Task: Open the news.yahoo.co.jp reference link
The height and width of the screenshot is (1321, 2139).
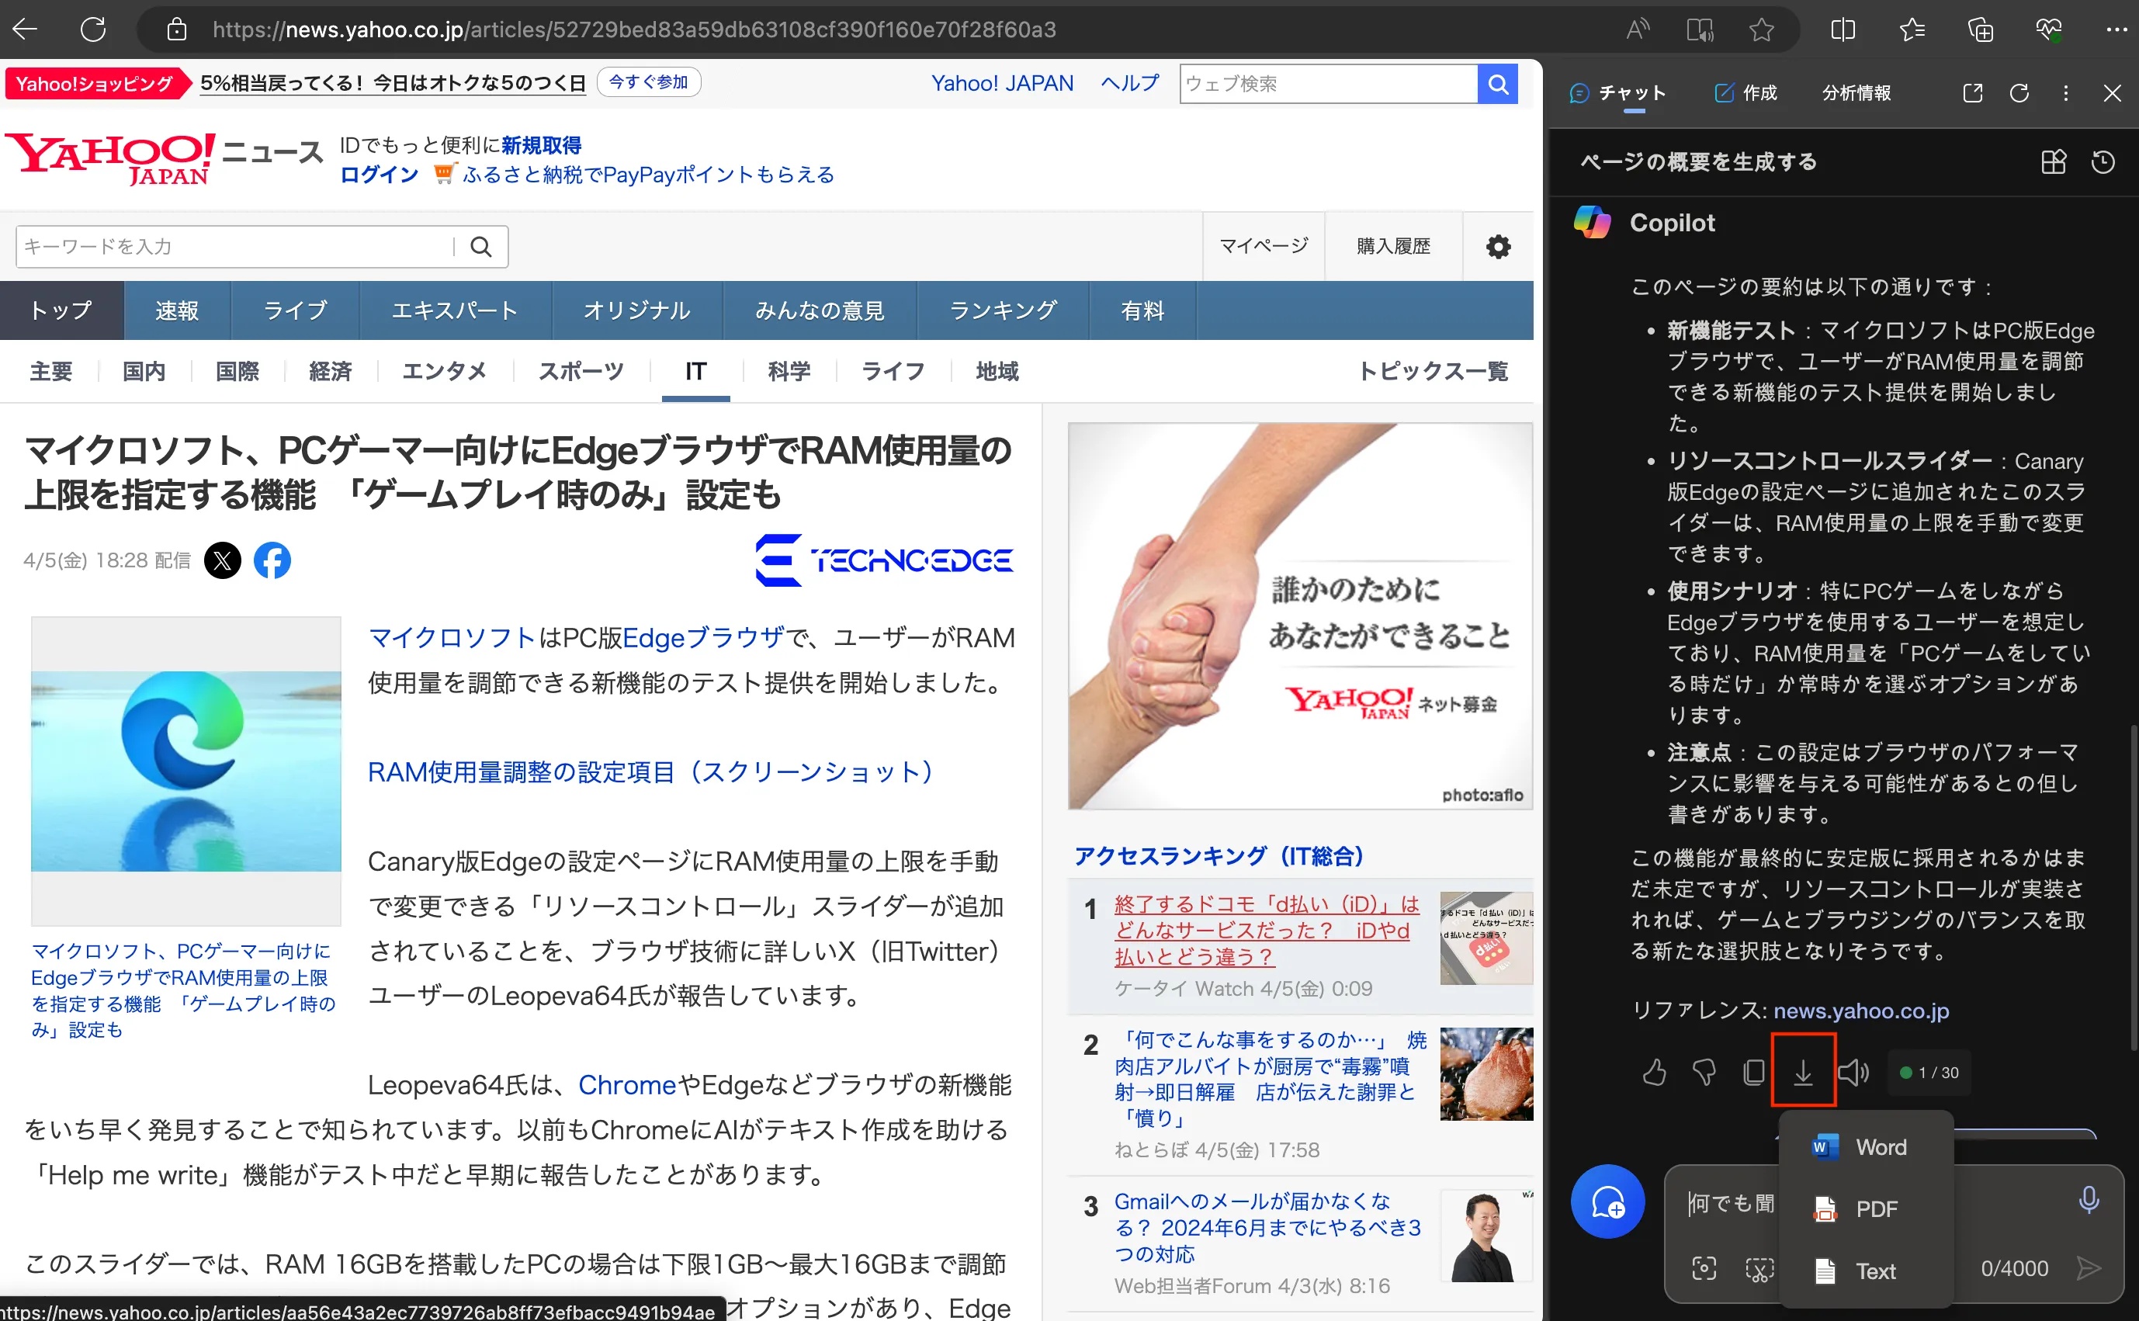Action: point(1860,1011)
